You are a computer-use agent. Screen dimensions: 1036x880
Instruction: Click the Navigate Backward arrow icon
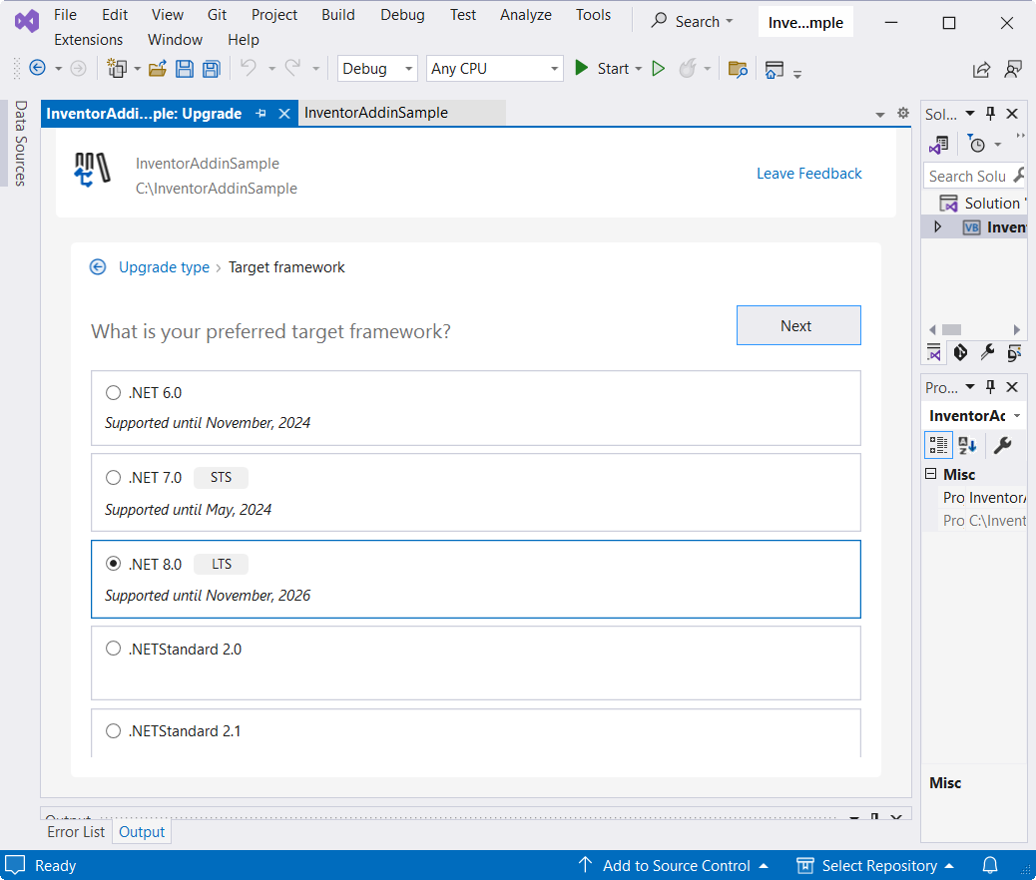pyautogui.click(x=38, y=68)
